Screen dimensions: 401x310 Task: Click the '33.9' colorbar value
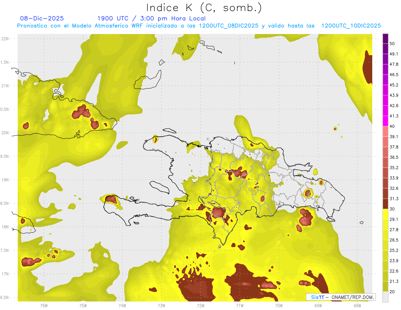point(394,178)
